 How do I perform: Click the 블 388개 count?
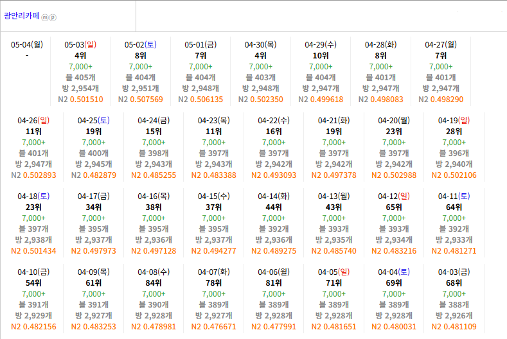coord(454,305)
